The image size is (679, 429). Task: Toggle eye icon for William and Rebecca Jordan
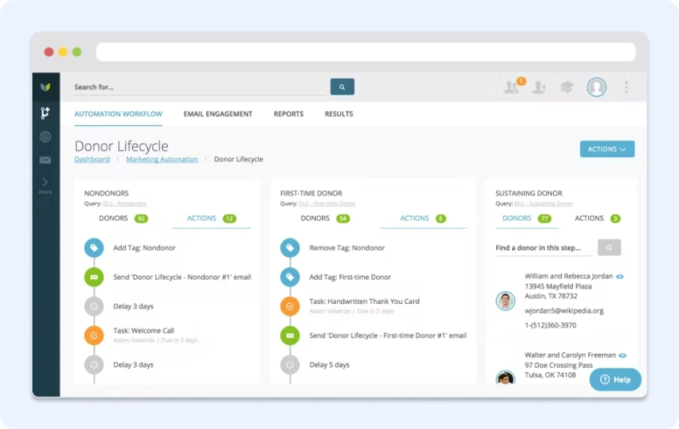coord(620,277)
